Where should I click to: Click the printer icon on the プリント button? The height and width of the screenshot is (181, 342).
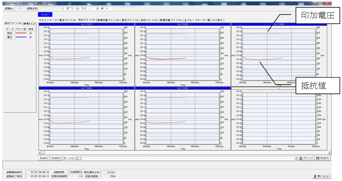click(x=301, y=158)
